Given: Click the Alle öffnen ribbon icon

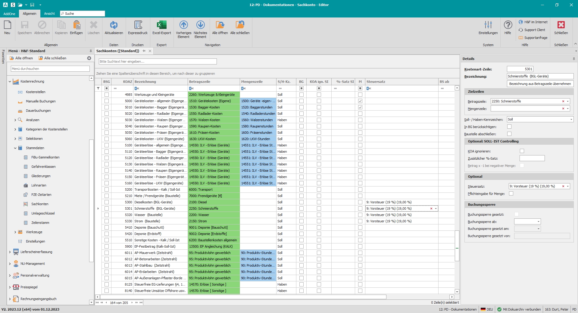Looking at the screenshot, I should (x=220, y=25).
